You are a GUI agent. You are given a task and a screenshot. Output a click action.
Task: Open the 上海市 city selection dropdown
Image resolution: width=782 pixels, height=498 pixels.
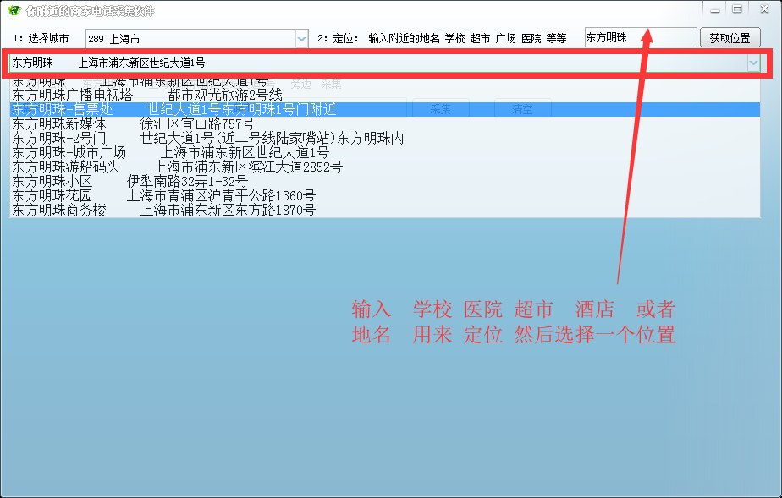click(196, 39)
